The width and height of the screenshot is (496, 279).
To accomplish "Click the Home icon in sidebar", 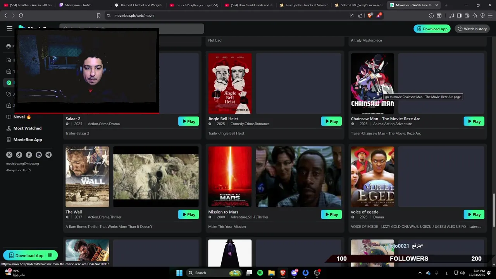I will (9, 60).
